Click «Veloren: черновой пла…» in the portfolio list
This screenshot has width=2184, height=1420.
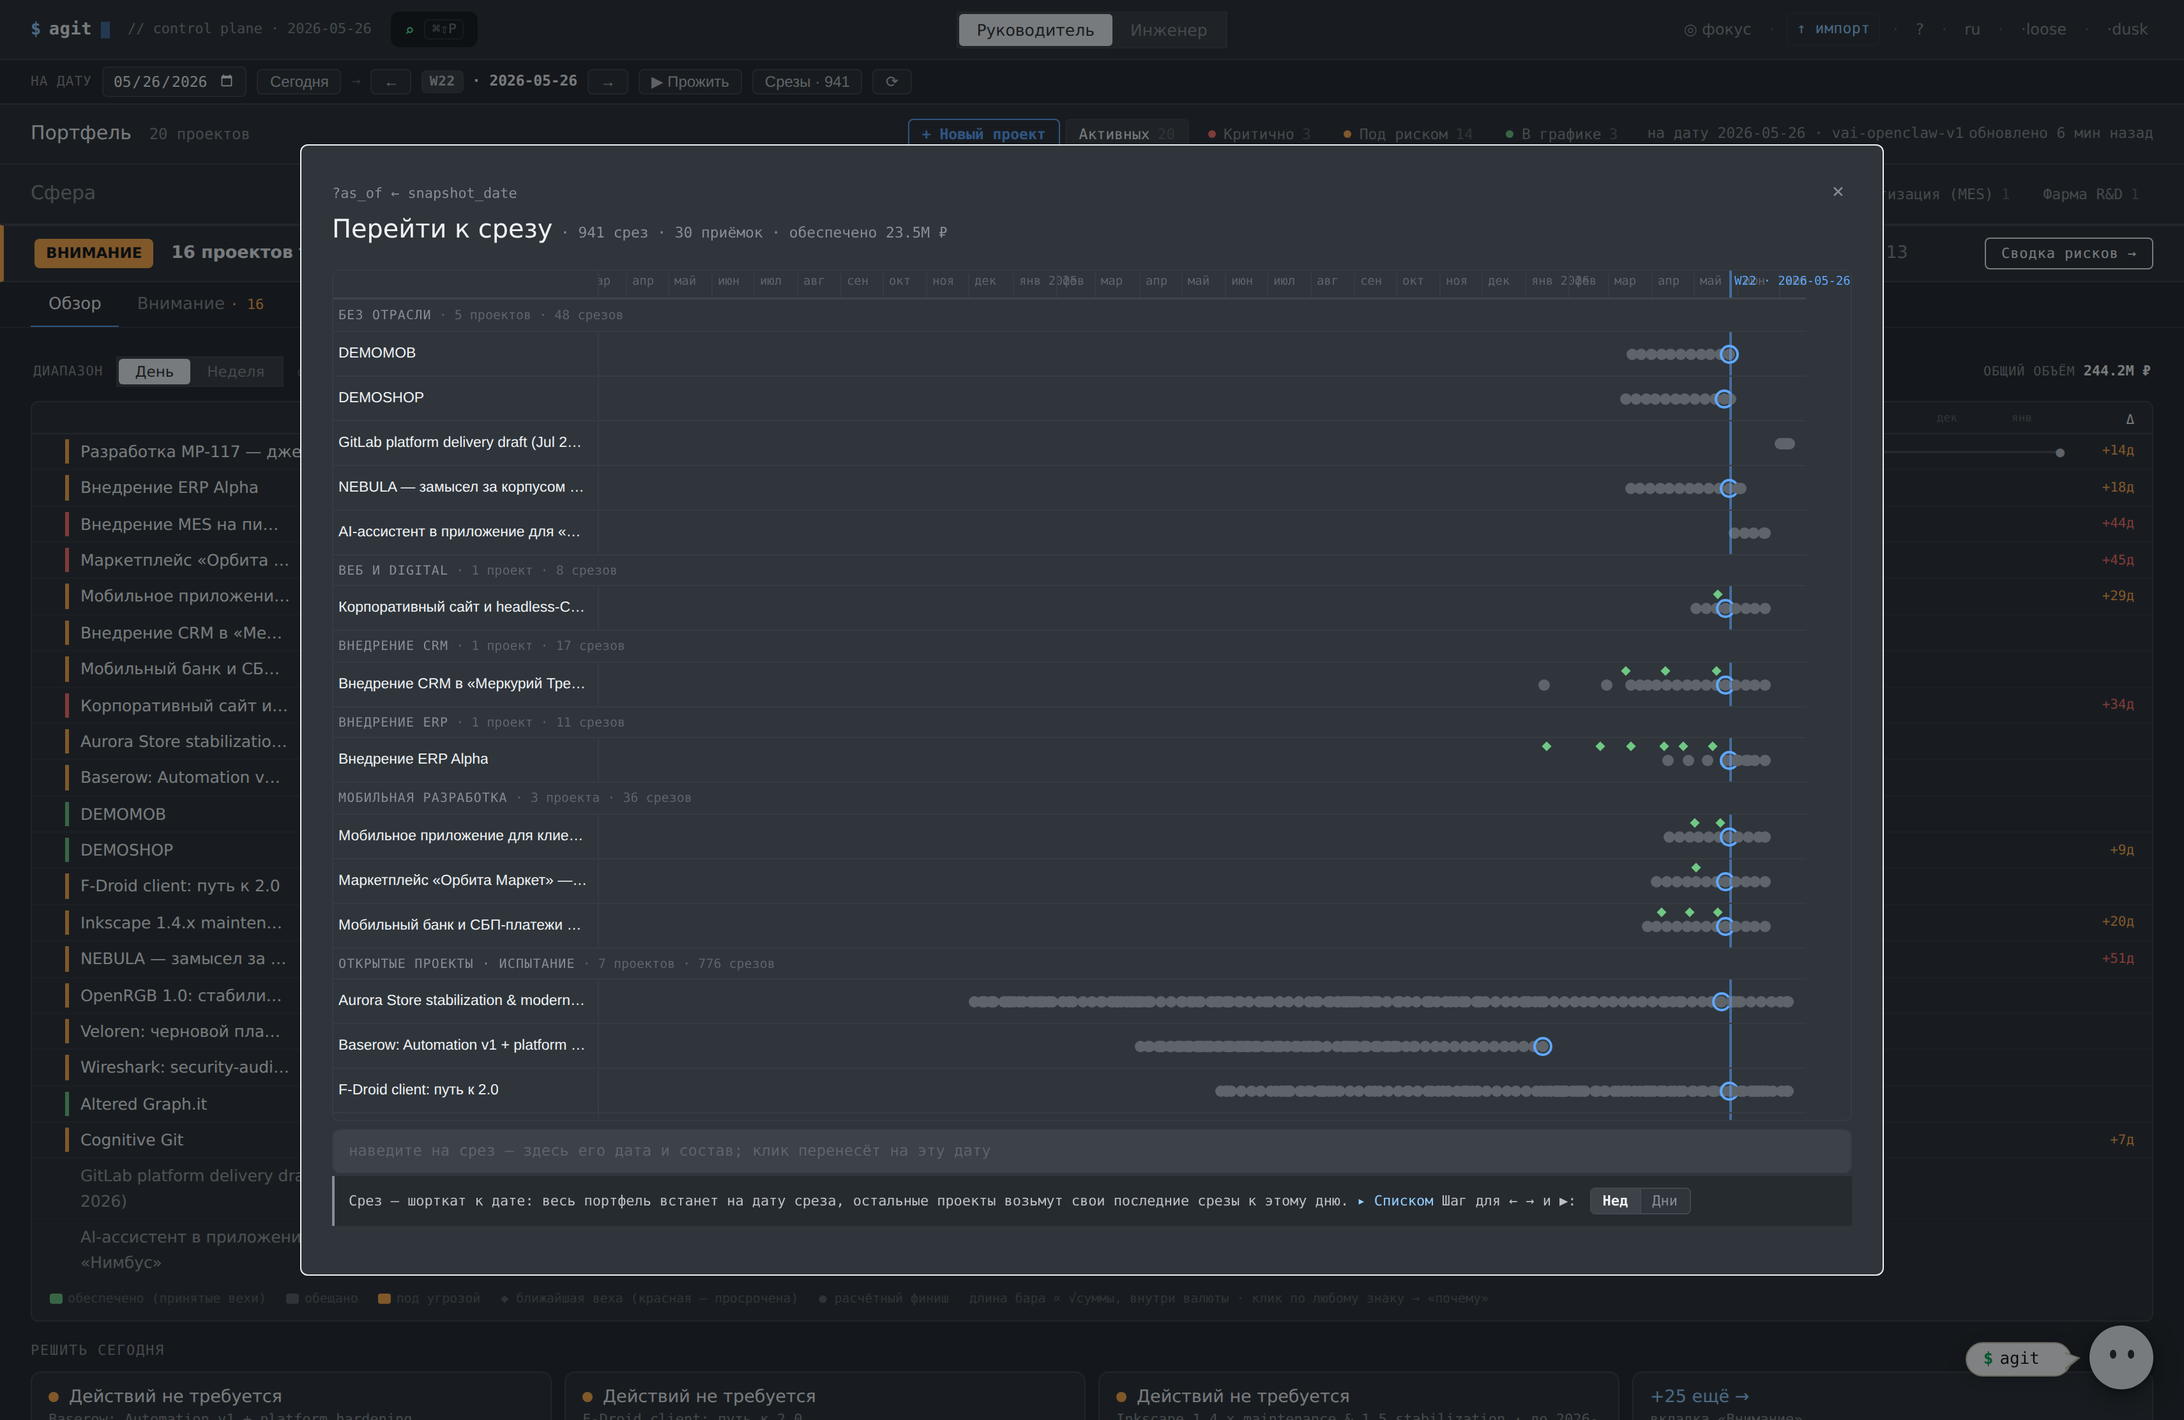180,1031
